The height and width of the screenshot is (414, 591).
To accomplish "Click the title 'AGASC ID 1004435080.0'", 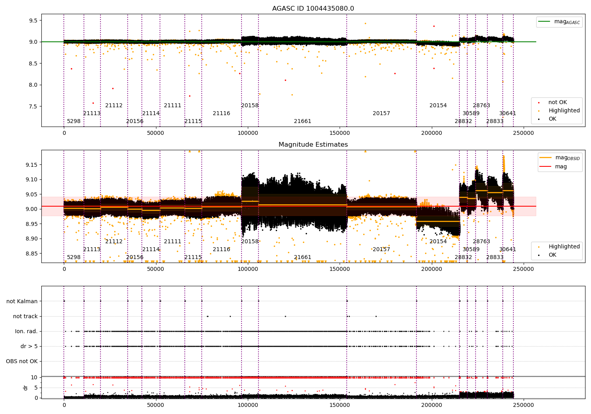I will click(313, 9).
